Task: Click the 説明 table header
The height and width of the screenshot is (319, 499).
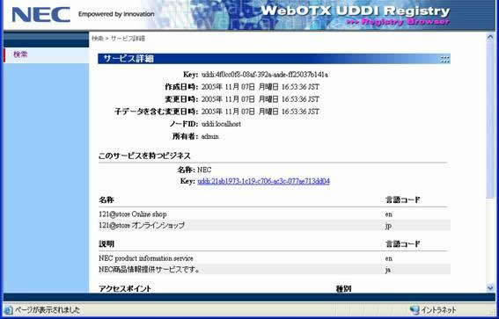Action: [106, 244]
